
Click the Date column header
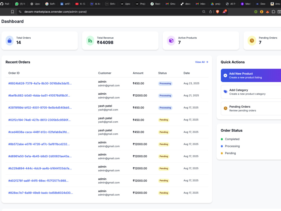(187, 73)
